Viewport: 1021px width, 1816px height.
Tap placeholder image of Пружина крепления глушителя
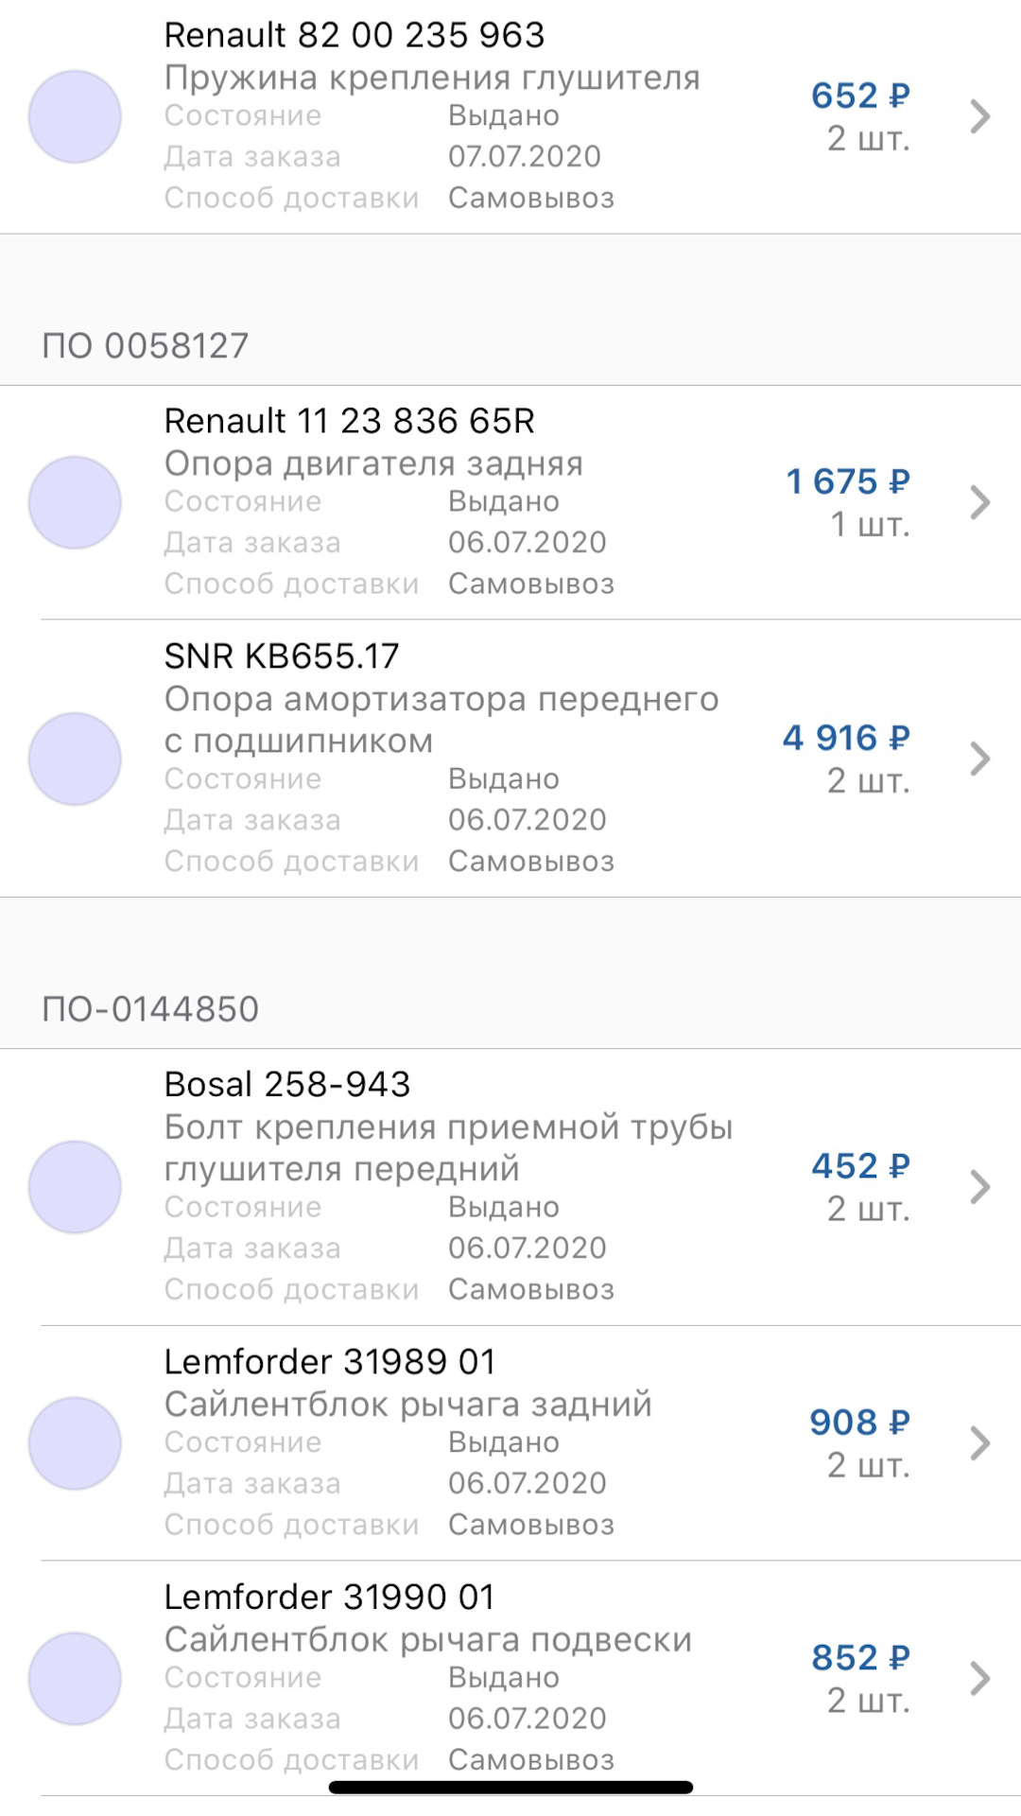coord(75,116)
